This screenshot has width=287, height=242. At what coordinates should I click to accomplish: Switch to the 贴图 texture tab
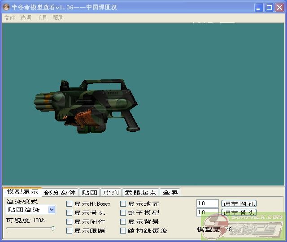pos(89,193)
